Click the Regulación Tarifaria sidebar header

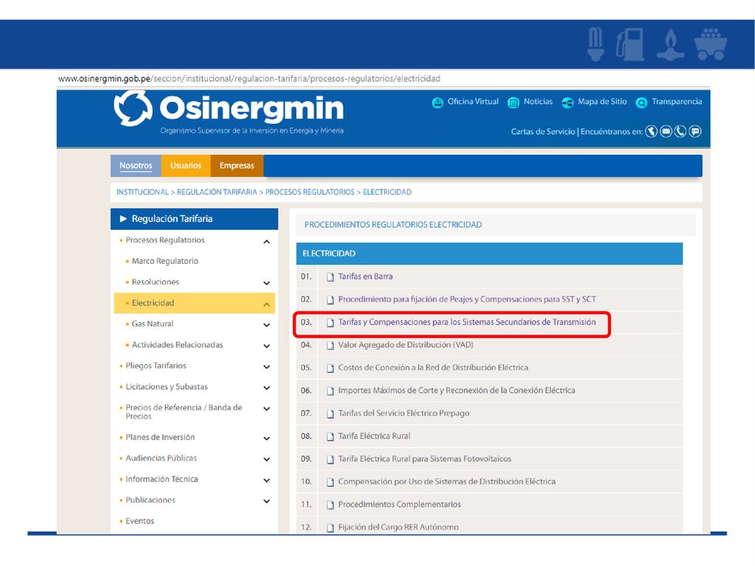(x=195, y=219)
